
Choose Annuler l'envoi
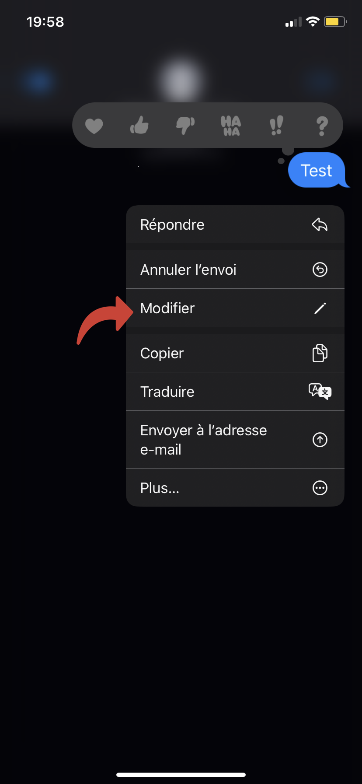click(235, 269)
